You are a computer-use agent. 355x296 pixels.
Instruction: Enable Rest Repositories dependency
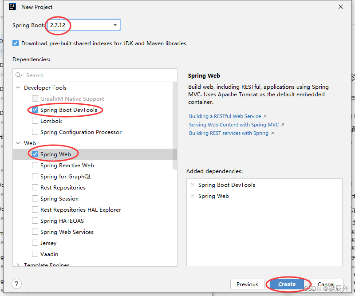(35, 188)
